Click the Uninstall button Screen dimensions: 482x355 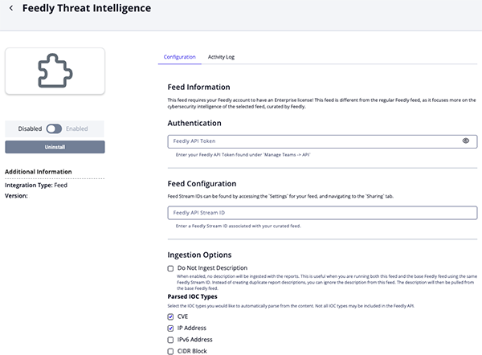[55, 147]
